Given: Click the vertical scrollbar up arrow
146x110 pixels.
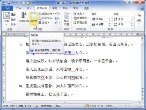Looking at the screenshot, I should [x=143, y=39].
